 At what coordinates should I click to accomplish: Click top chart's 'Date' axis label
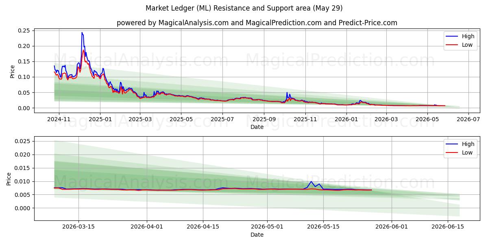[x=257, y=127]
